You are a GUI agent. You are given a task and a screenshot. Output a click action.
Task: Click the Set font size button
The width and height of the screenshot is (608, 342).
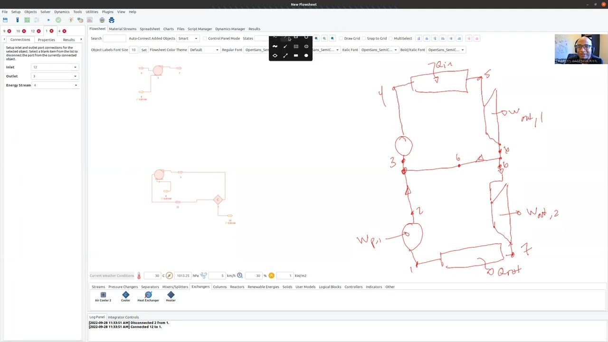(x=144, y=50)
